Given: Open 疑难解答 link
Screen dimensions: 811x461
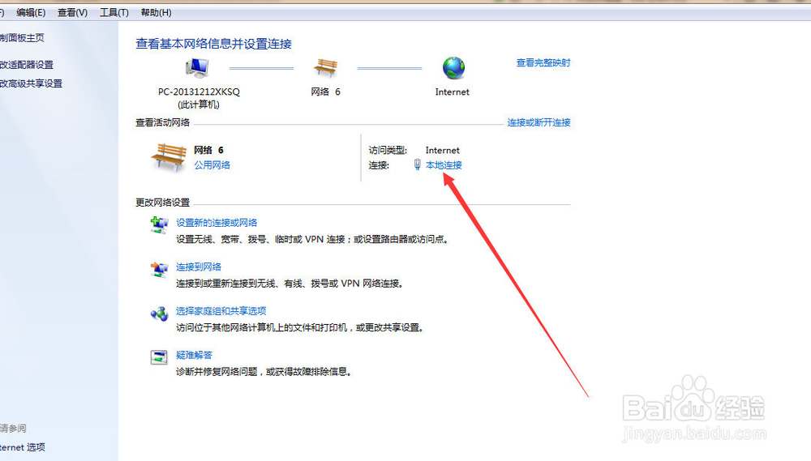Looking at the screenshot, I should 194,355.
